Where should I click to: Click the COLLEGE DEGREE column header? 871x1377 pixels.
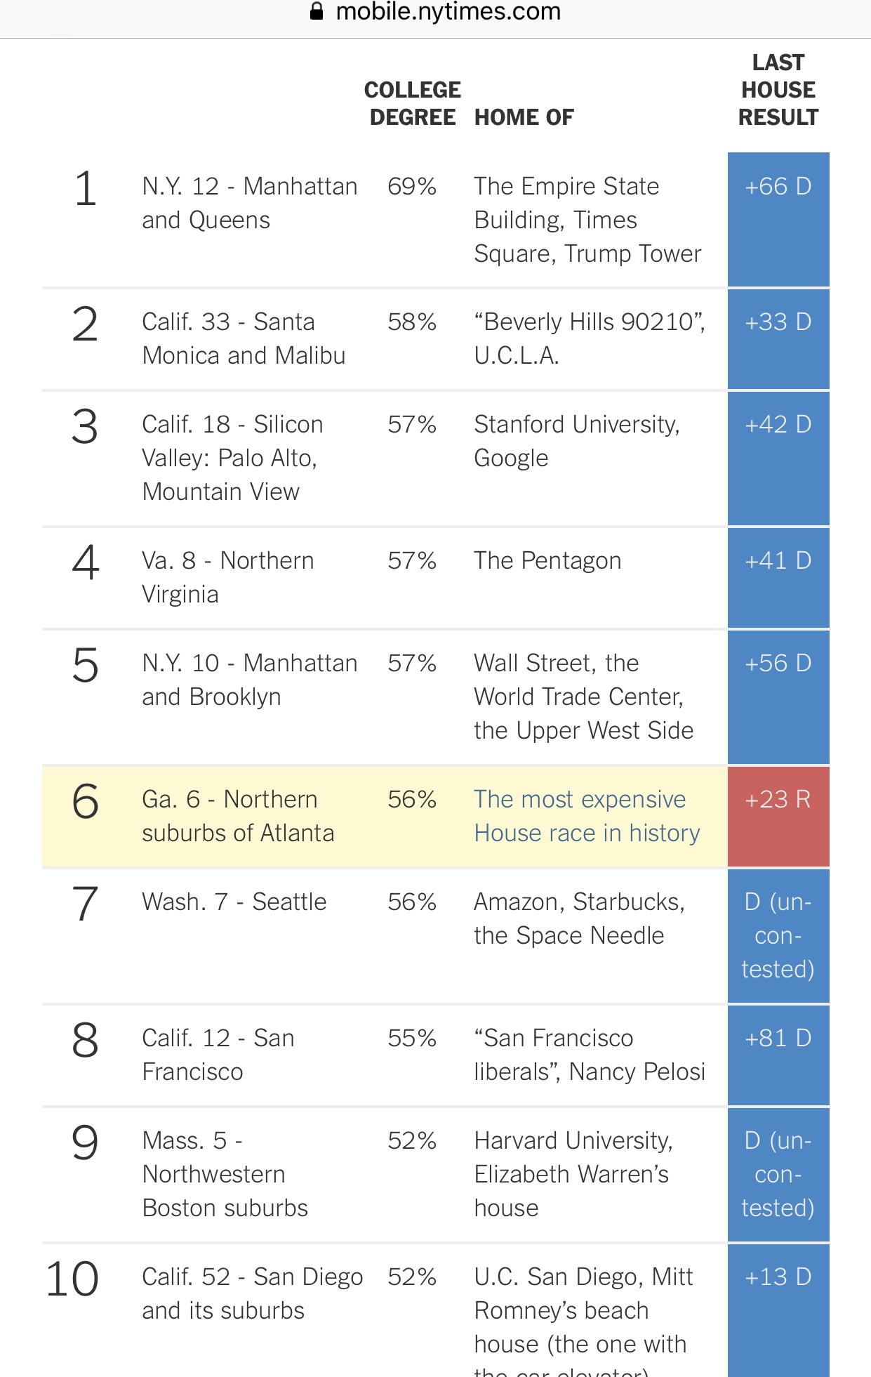pos(413,103)
